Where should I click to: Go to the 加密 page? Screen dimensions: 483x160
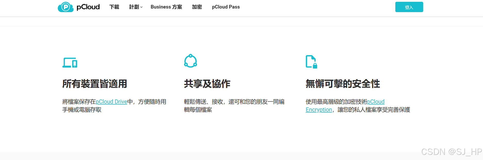click(x=197, y=7)
